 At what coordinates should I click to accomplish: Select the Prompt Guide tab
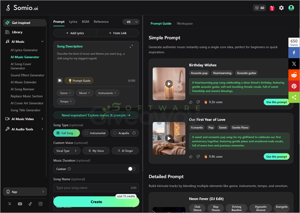[x=161, y=23]
